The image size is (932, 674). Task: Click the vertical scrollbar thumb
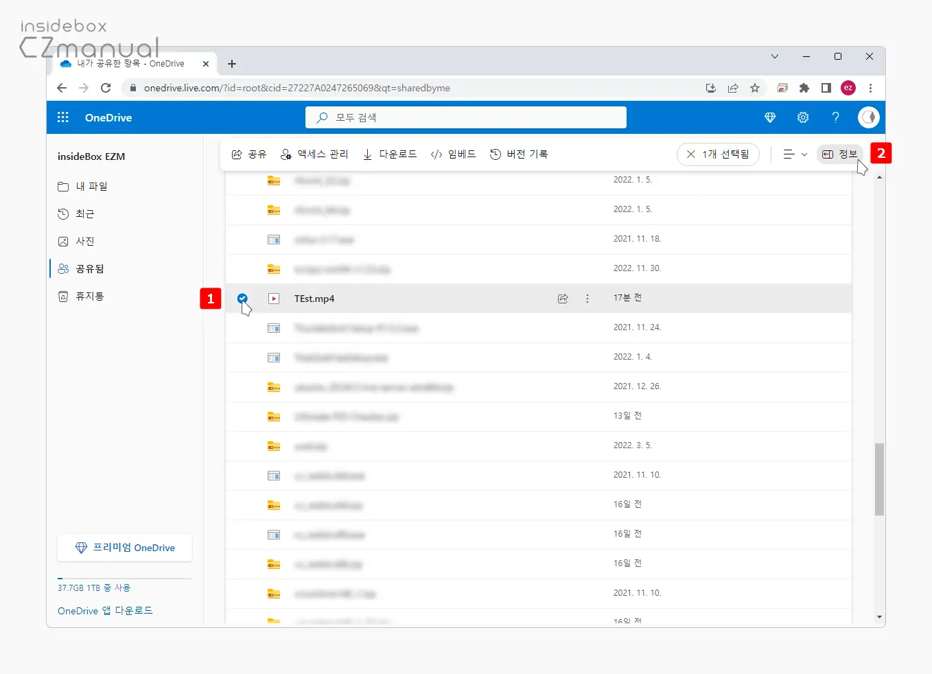[879, 478]
